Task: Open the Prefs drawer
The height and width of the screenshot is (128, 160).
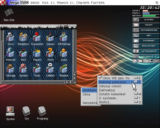Action: pyautogui.click(x=50, y=54)
